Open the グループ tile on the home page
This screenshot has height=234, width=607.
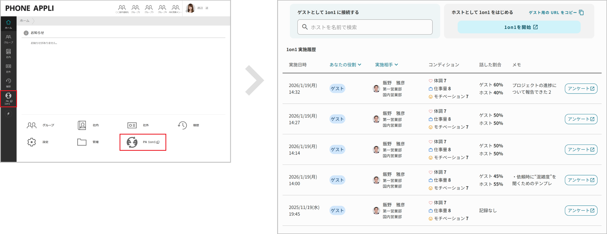coord(40,125)
